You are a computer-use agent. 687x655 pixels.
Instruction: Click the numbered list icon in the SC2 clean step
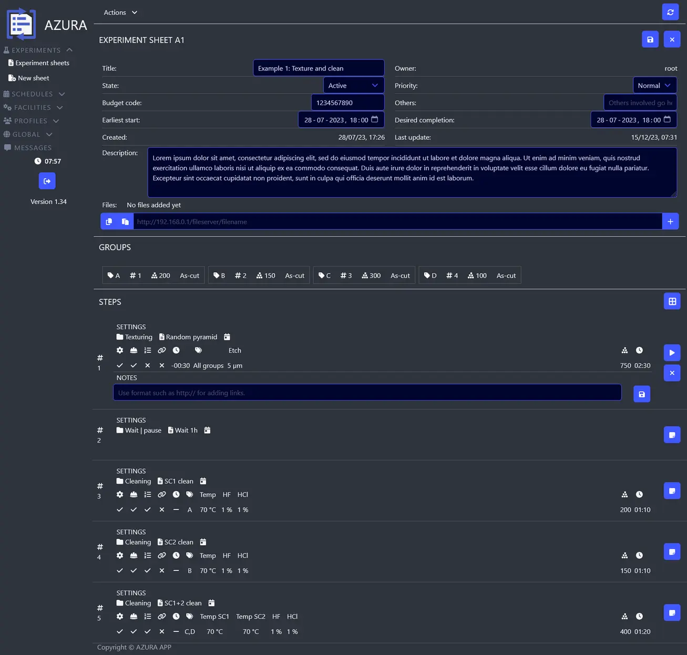pyautogui.click(x=148, y=555)
